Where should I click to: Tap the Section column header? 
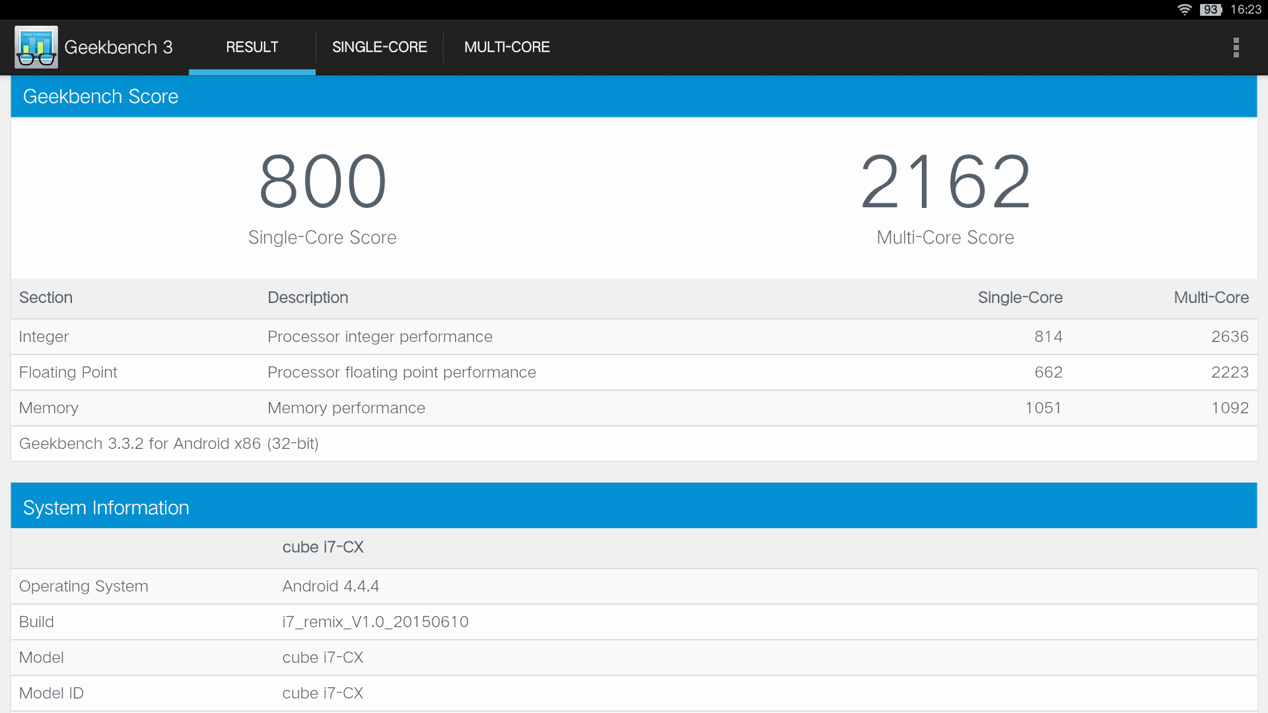pos(46,298)
